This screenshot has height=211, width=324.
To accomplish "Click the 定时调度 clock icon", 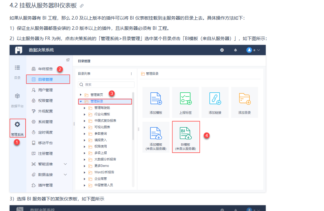I will click(34, 132).
